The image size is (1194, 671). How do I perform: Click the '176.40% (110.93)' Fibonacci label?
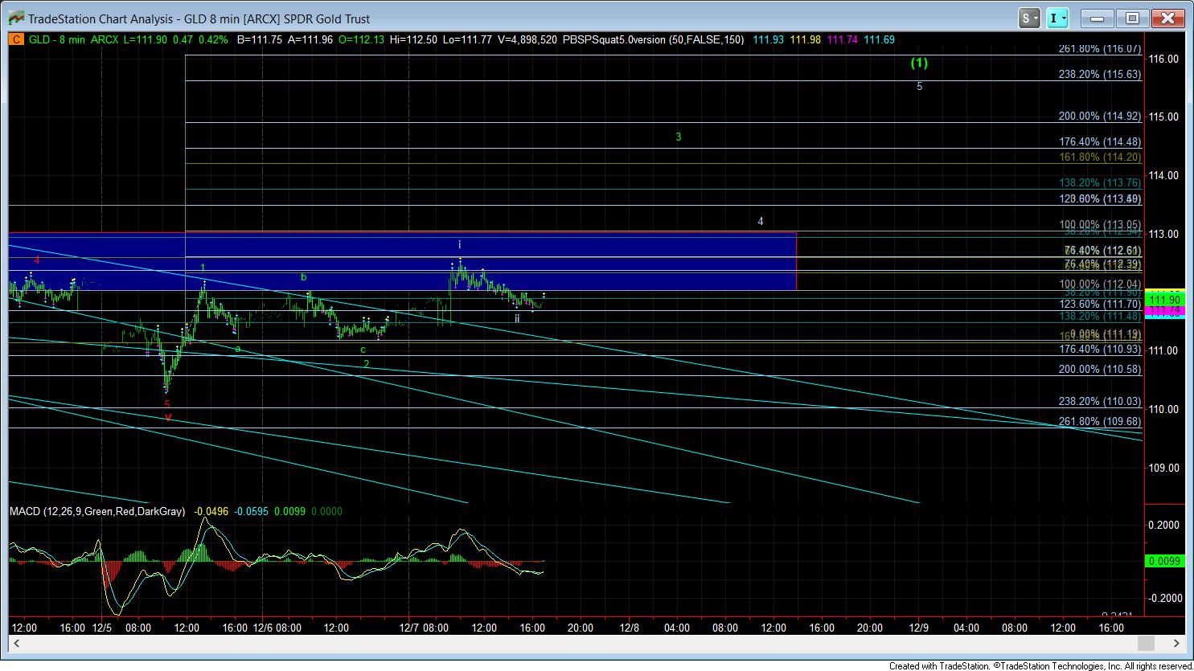(x=1100, y=350)
